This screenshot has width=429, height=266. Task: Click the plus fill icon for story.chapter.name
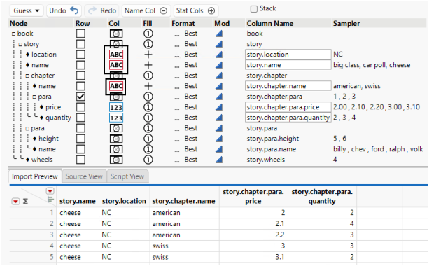[x=148, y=86]
